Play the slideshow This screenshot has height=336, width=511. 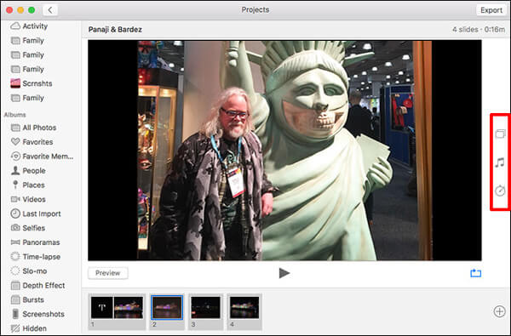284,273
